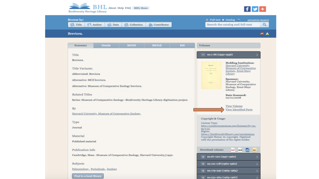
Task: Collapse the no.1-66 (1952-1956) volume
Action: click(203, 55)
